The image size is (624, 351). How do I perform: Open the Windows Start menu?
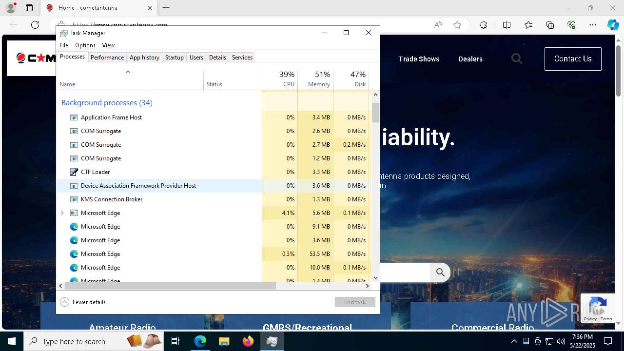click(x=12, y=341)
